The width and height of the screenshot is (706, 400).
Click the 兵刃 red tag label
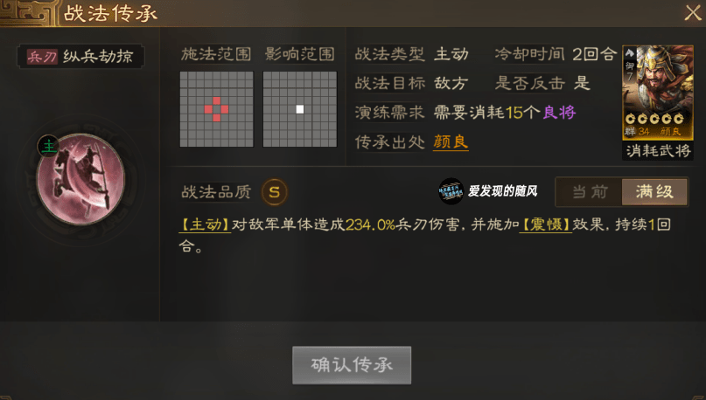coord(42,57)
